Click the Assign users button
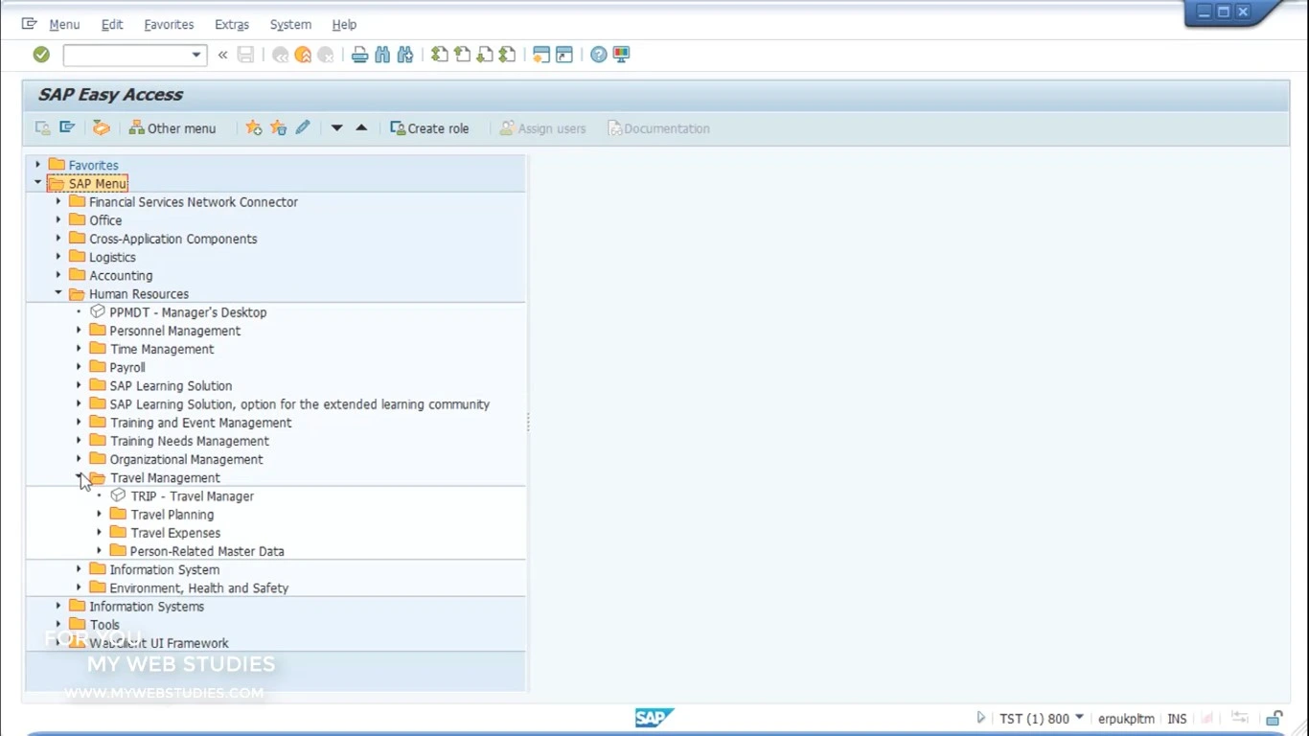The height and width of the screenshot is (736, 1309). (542, 127)
